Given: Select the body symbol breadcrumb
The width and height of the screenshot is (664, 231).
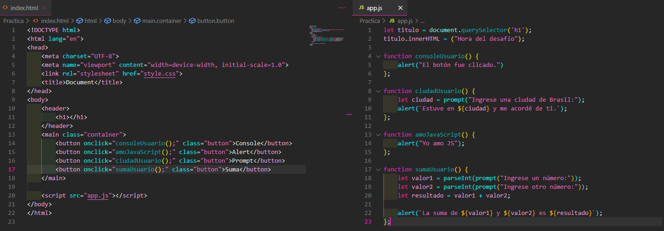Looking at the screenshot, I should pyautogui.click(x=115, y=21).
